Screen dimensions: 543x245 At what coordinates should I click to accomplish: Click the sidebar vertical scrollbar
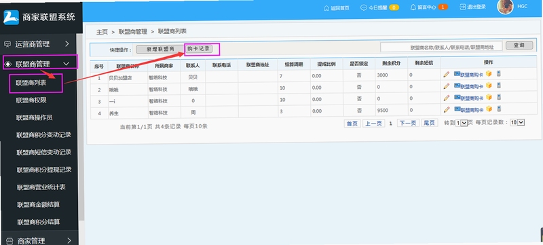click(x=81, y=126)
